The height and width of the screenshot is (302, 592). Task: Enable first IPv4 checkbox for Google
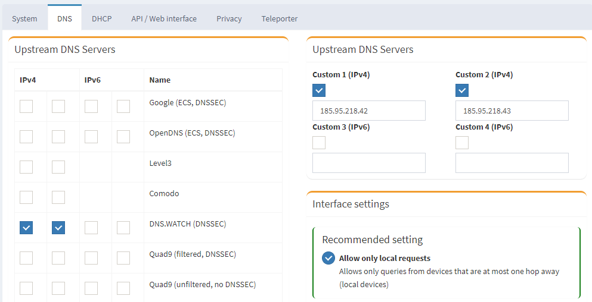[x=26, y=106]
